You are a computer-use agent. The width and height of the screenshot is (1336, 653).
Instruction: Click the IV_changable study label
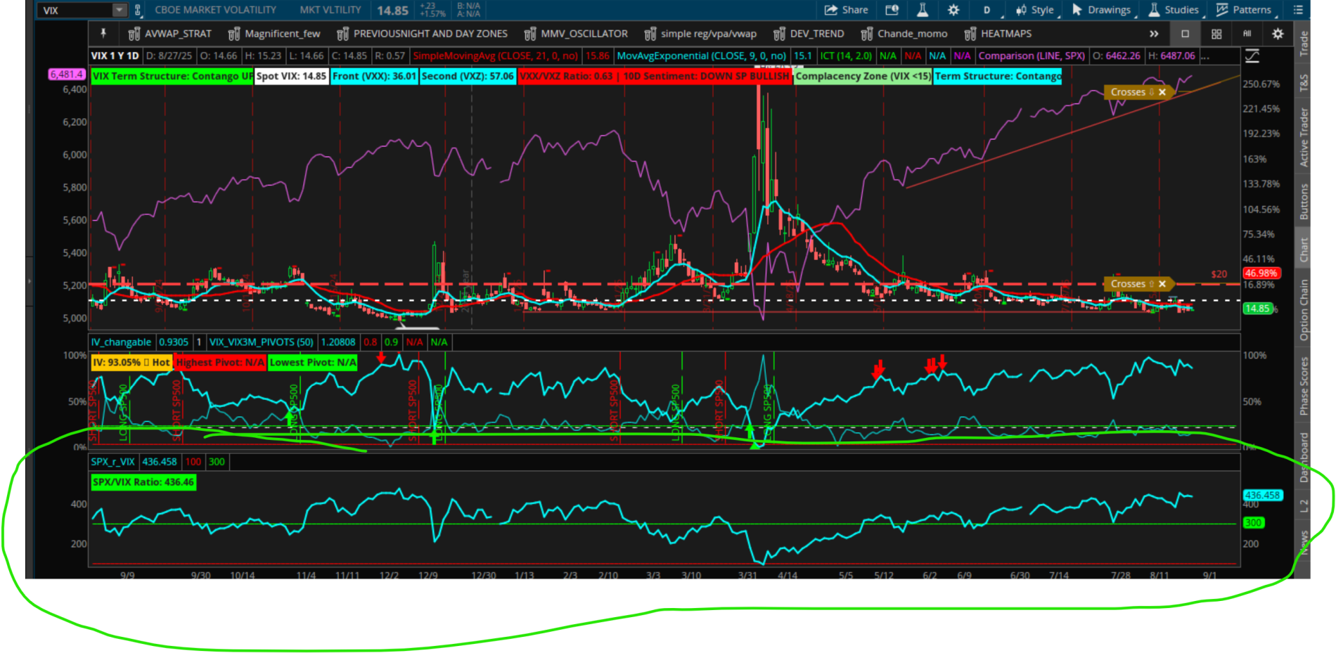121,342
